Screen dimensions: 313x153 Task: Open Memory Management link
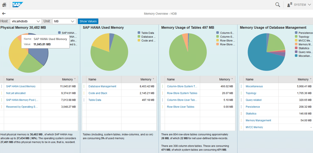click(258, 120)
